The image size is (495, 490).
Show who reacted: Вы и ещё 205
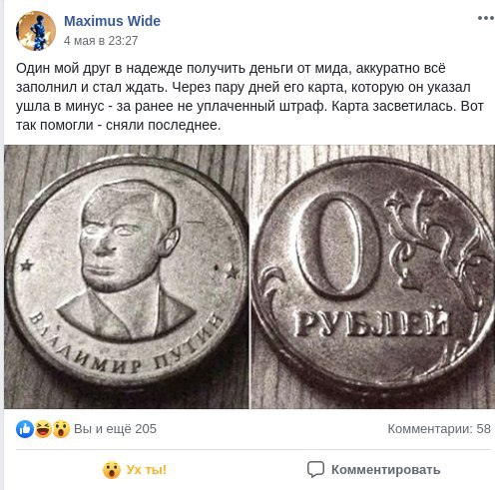click(115, 429)
